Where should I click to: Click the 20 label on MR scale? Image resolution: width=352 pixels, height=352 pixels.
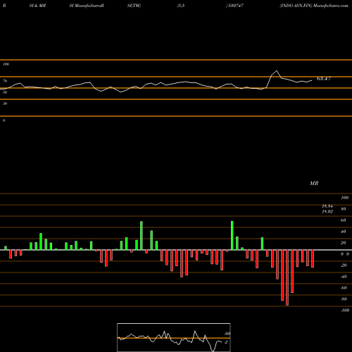pos(344,243)
